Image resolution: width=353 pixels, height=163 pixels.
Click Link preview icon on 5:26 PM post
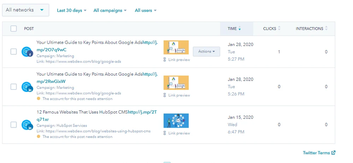tap(165, 95)
